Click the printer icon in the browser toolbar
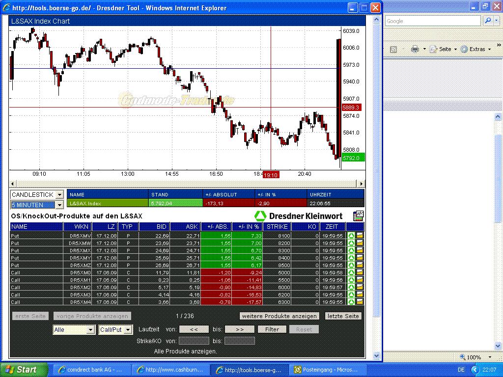Viewport: 503px width, 377px height. coord(415,50)
